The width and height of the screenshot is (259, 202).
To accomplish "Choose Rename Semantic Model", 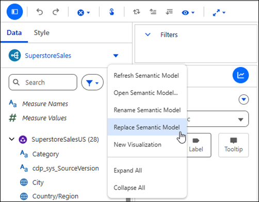I will pyautogui.click(x=147, y=110).
